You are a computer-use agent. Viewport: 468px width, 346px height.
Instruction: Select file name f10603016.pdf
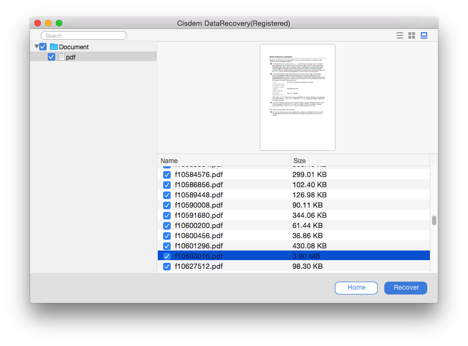point(199,256)
